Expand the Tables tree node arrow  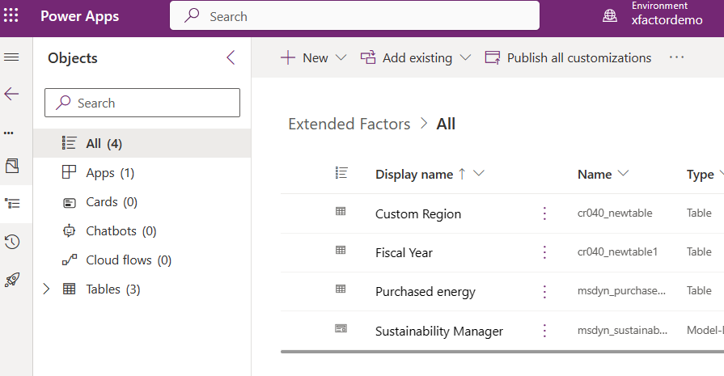(46, 289)
